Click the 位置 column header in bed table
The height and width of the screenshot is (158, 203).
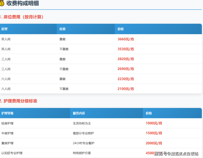tap(63, 29)
